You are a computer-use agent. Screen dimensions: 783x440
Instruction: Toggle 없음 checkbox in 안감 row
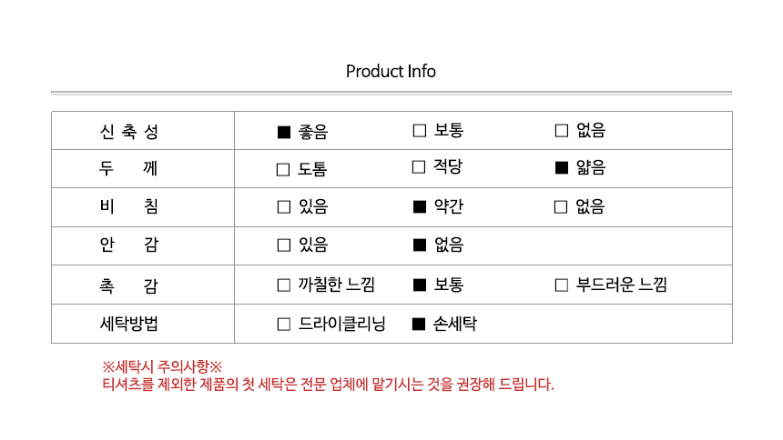pos(420,245)
